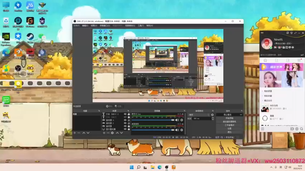Pop out the 控件 dock panel
Viewport: 305px width, 171px height.
(x=242, y=111)
